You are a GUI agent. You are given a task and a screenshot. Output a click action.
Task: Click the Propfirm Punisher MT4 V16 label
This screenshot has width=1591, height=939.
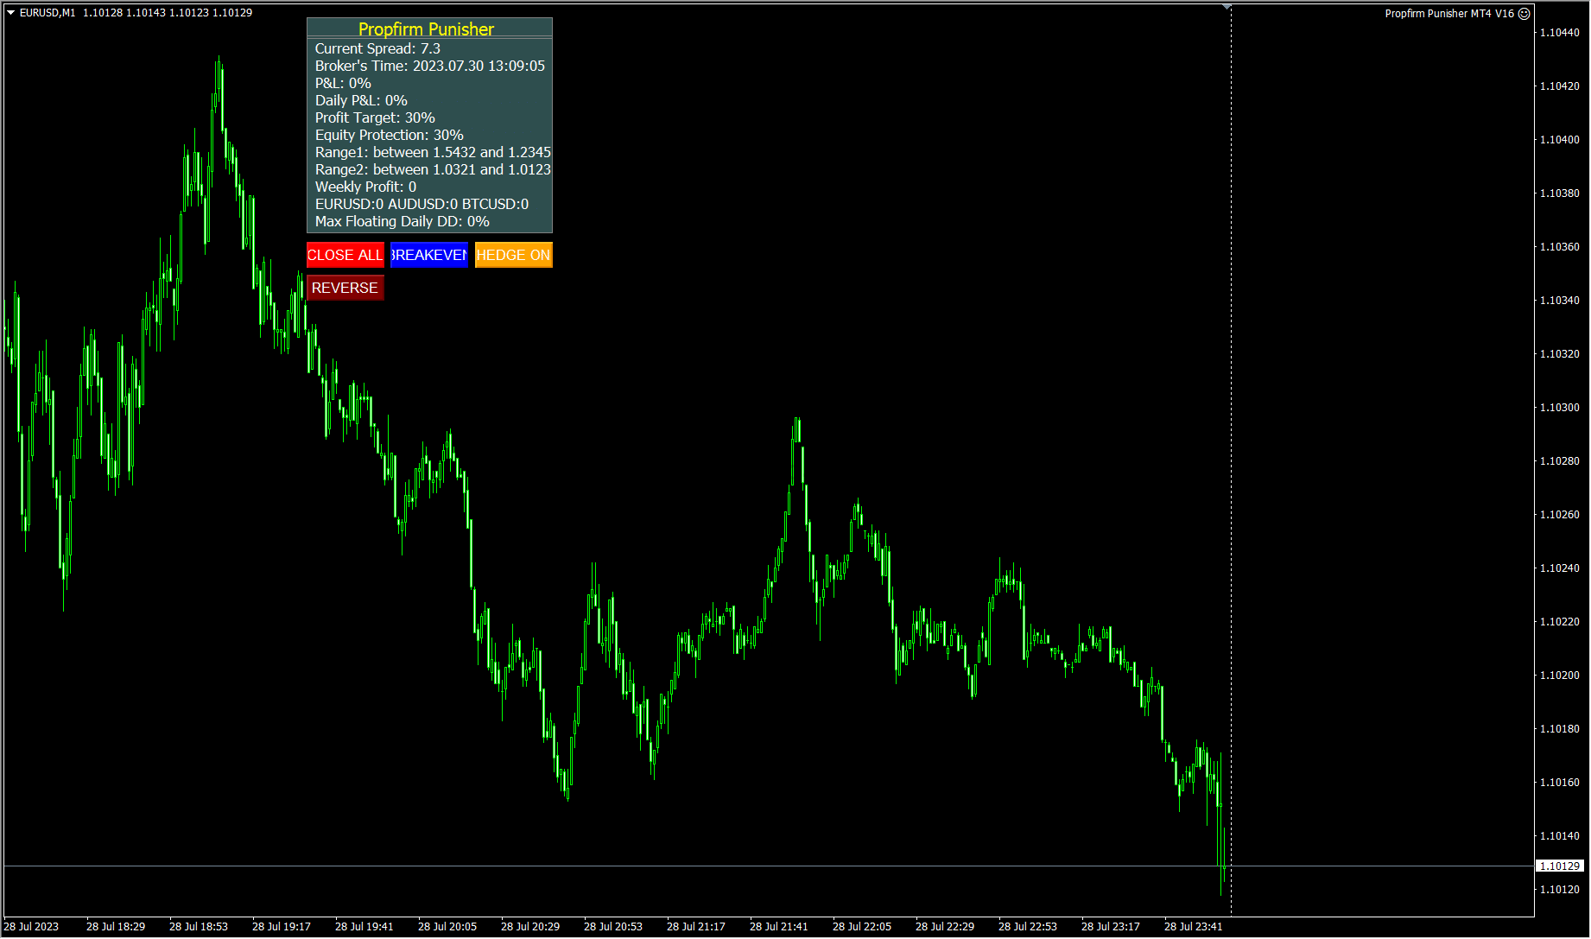1448,13
